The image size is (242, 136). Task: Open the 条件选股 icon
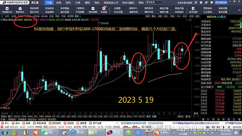point(193,8)
